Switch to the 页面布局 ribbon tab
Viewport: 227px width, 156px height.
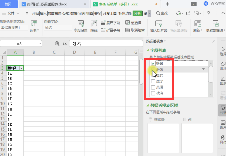(x=54, y=14)
